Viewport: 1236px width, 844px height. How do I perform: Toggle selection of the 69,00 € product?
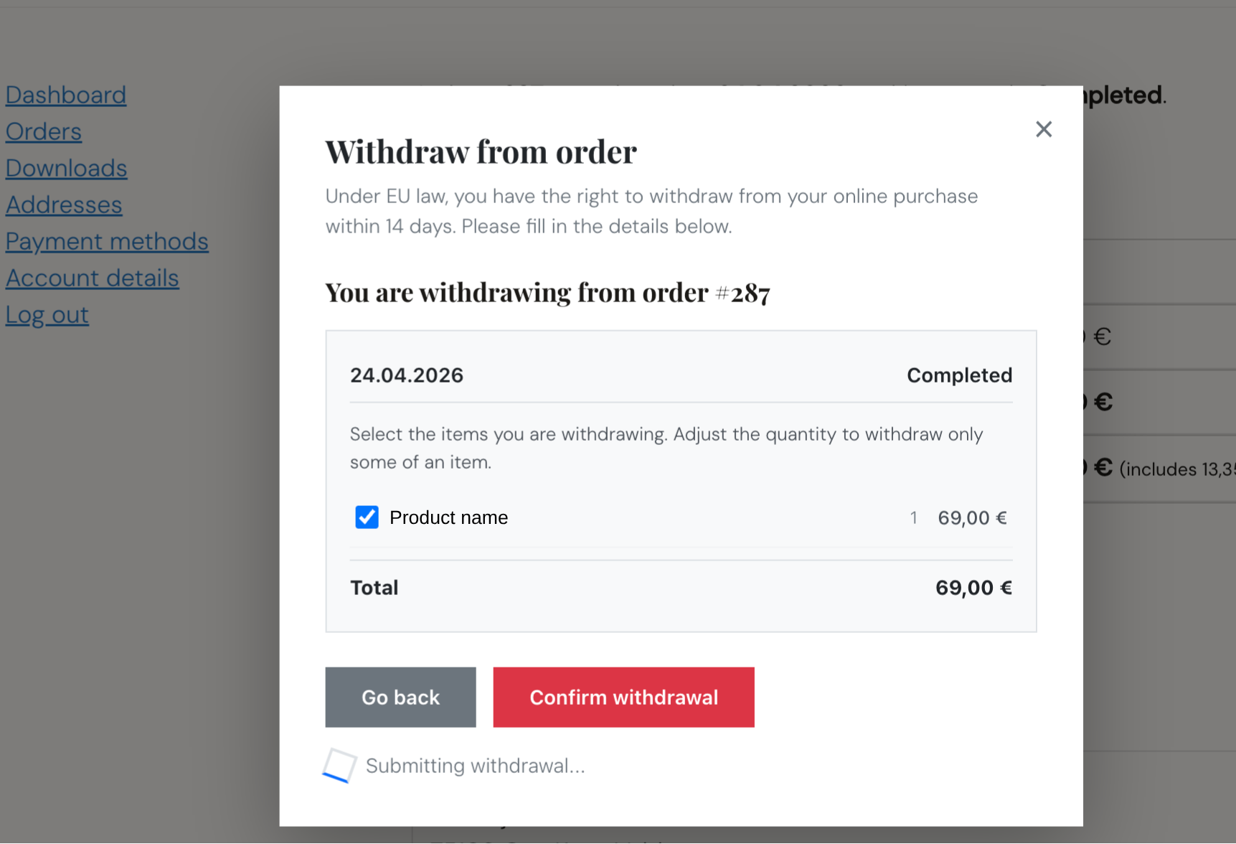tap(367, 517)
